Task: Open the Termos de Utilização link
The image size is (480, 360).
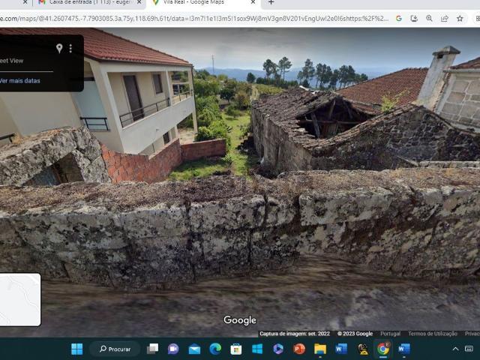Action: tap(432, 334)
